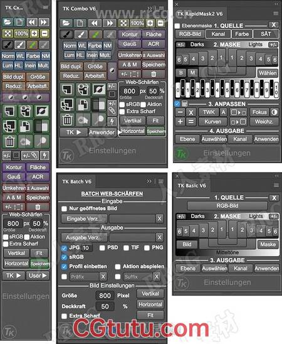
Task: Click the small trash icon beside Speichern in TK Combo V6
Action: [x=154, y=74]
